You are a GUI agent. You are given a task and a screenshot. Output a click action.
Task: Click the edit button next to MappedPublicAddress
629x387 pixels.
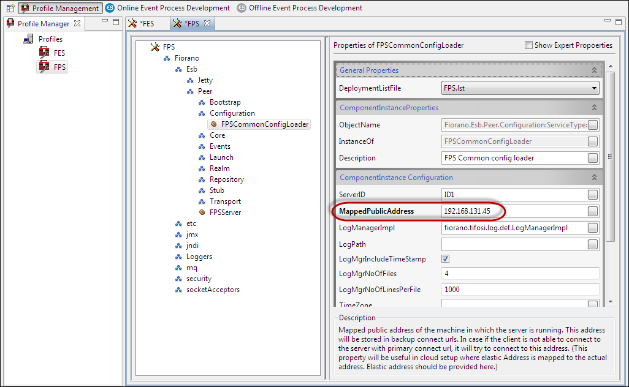pyautogui.click(x=592, y=211)
